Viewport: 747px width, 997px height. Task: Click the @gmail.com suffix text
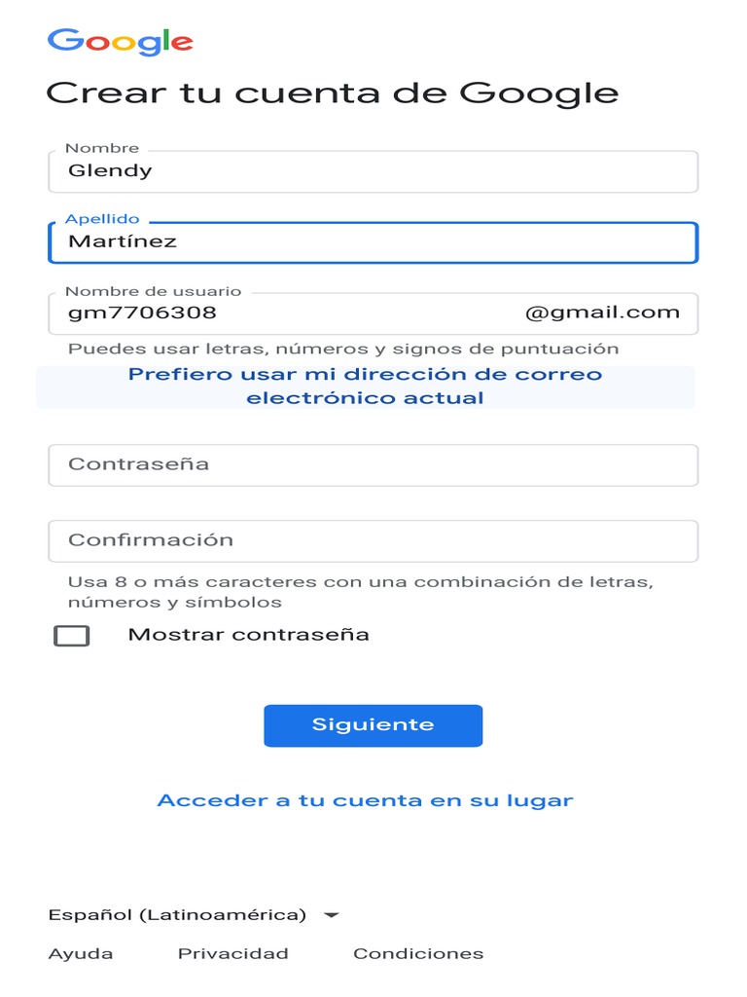click(x=602, y=314)
